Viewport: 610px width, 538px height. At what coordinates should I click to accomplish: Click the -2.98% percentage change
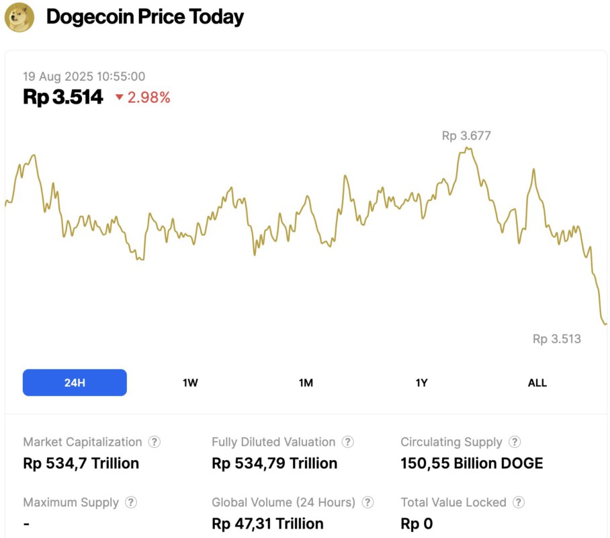[149, 98]
